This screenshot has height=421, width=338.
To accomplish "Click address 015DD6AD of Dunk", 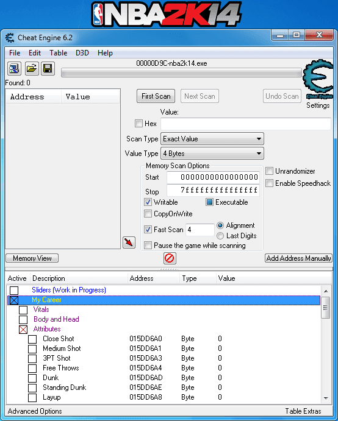I will pos(146,378).
